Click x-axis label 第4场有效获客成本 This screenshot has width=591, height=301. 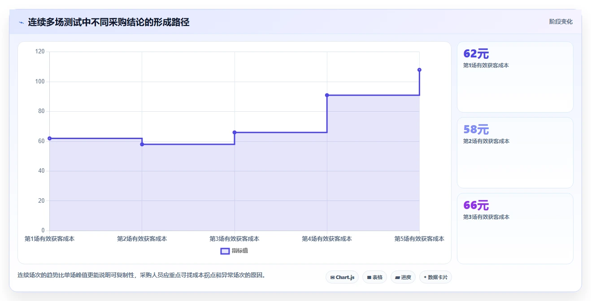327,239
